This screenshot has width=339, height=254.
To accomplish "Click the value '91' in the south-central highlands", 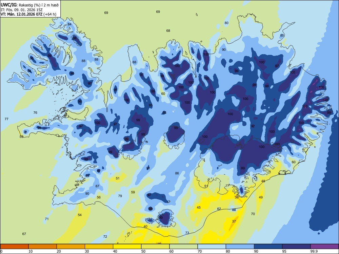I will (148, 168).
